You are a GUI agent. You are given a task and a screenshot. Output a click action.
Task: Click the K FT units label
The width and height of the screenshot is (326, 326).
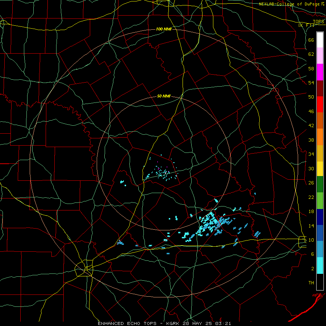click(x=306, y=25)
